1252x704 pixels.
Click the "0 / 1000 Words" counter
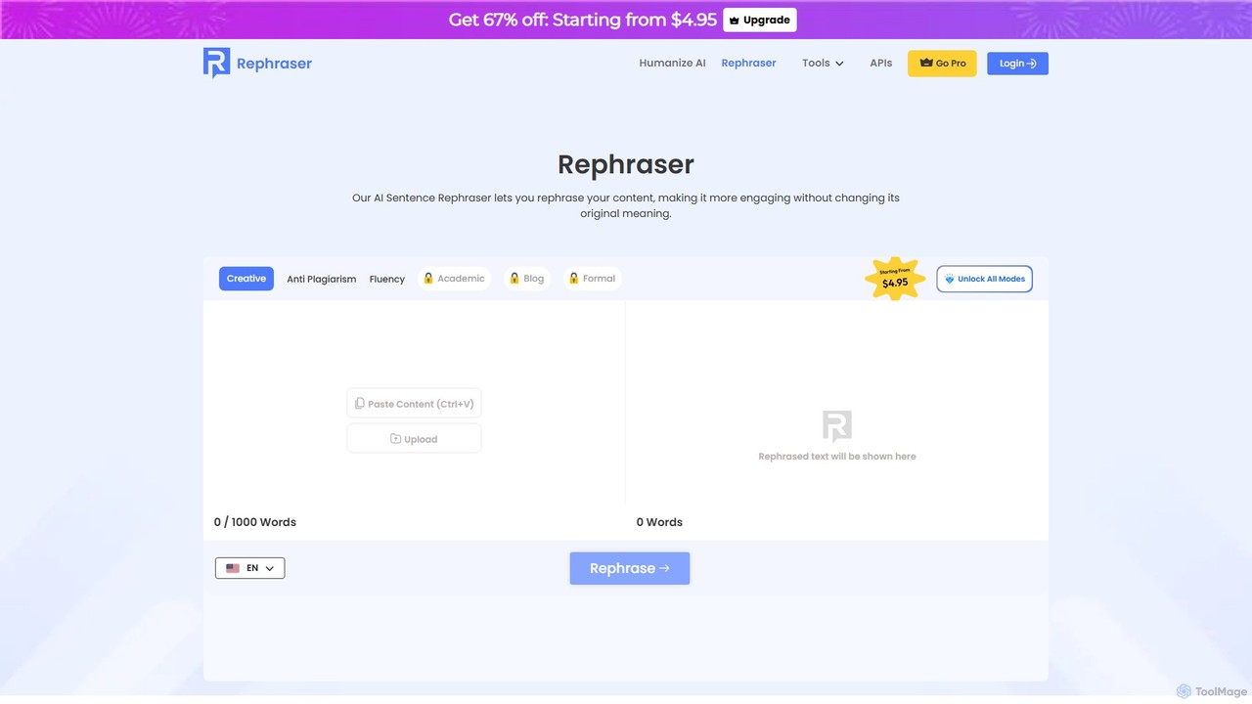(x=255, y=522)
